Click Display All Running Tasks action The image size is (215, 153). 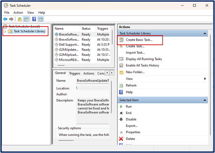pos(144,59)
